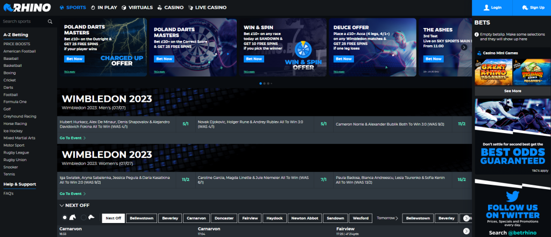The height and width of the screenshot is (237, 551).
Task: Open Formula One in A-Z Betting
Action: (15, 102)
